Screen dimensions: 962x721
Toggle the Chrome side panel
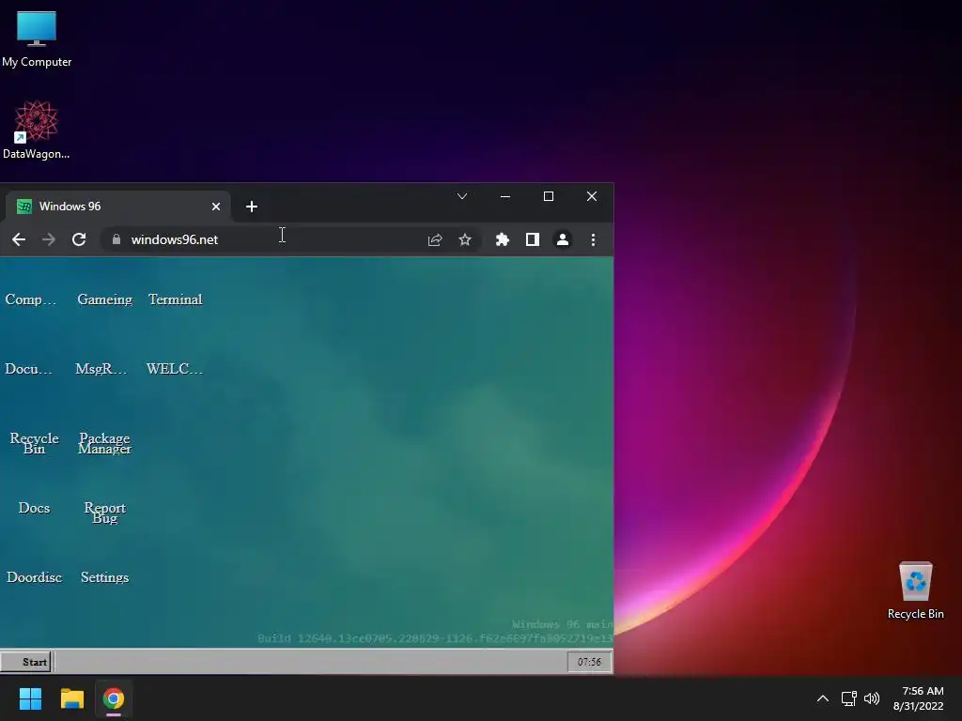click(x=533, y=239)
